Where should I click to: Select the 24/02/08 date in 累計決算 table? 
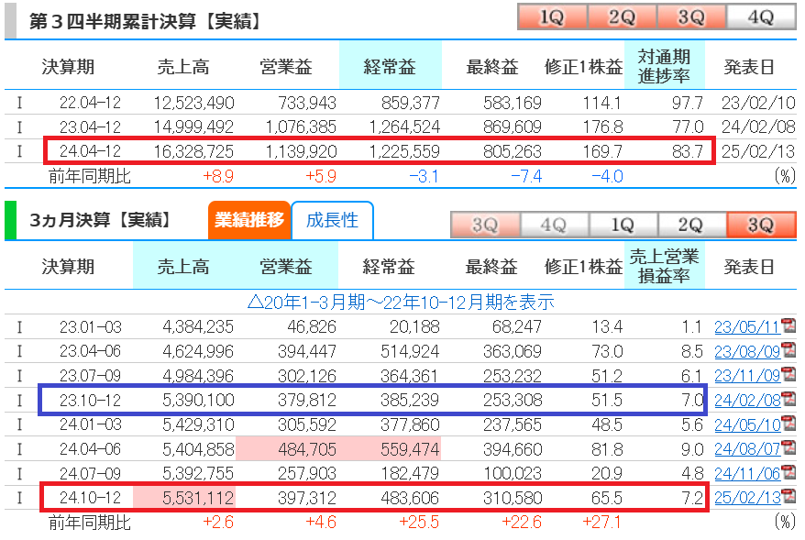click(758, 127)
